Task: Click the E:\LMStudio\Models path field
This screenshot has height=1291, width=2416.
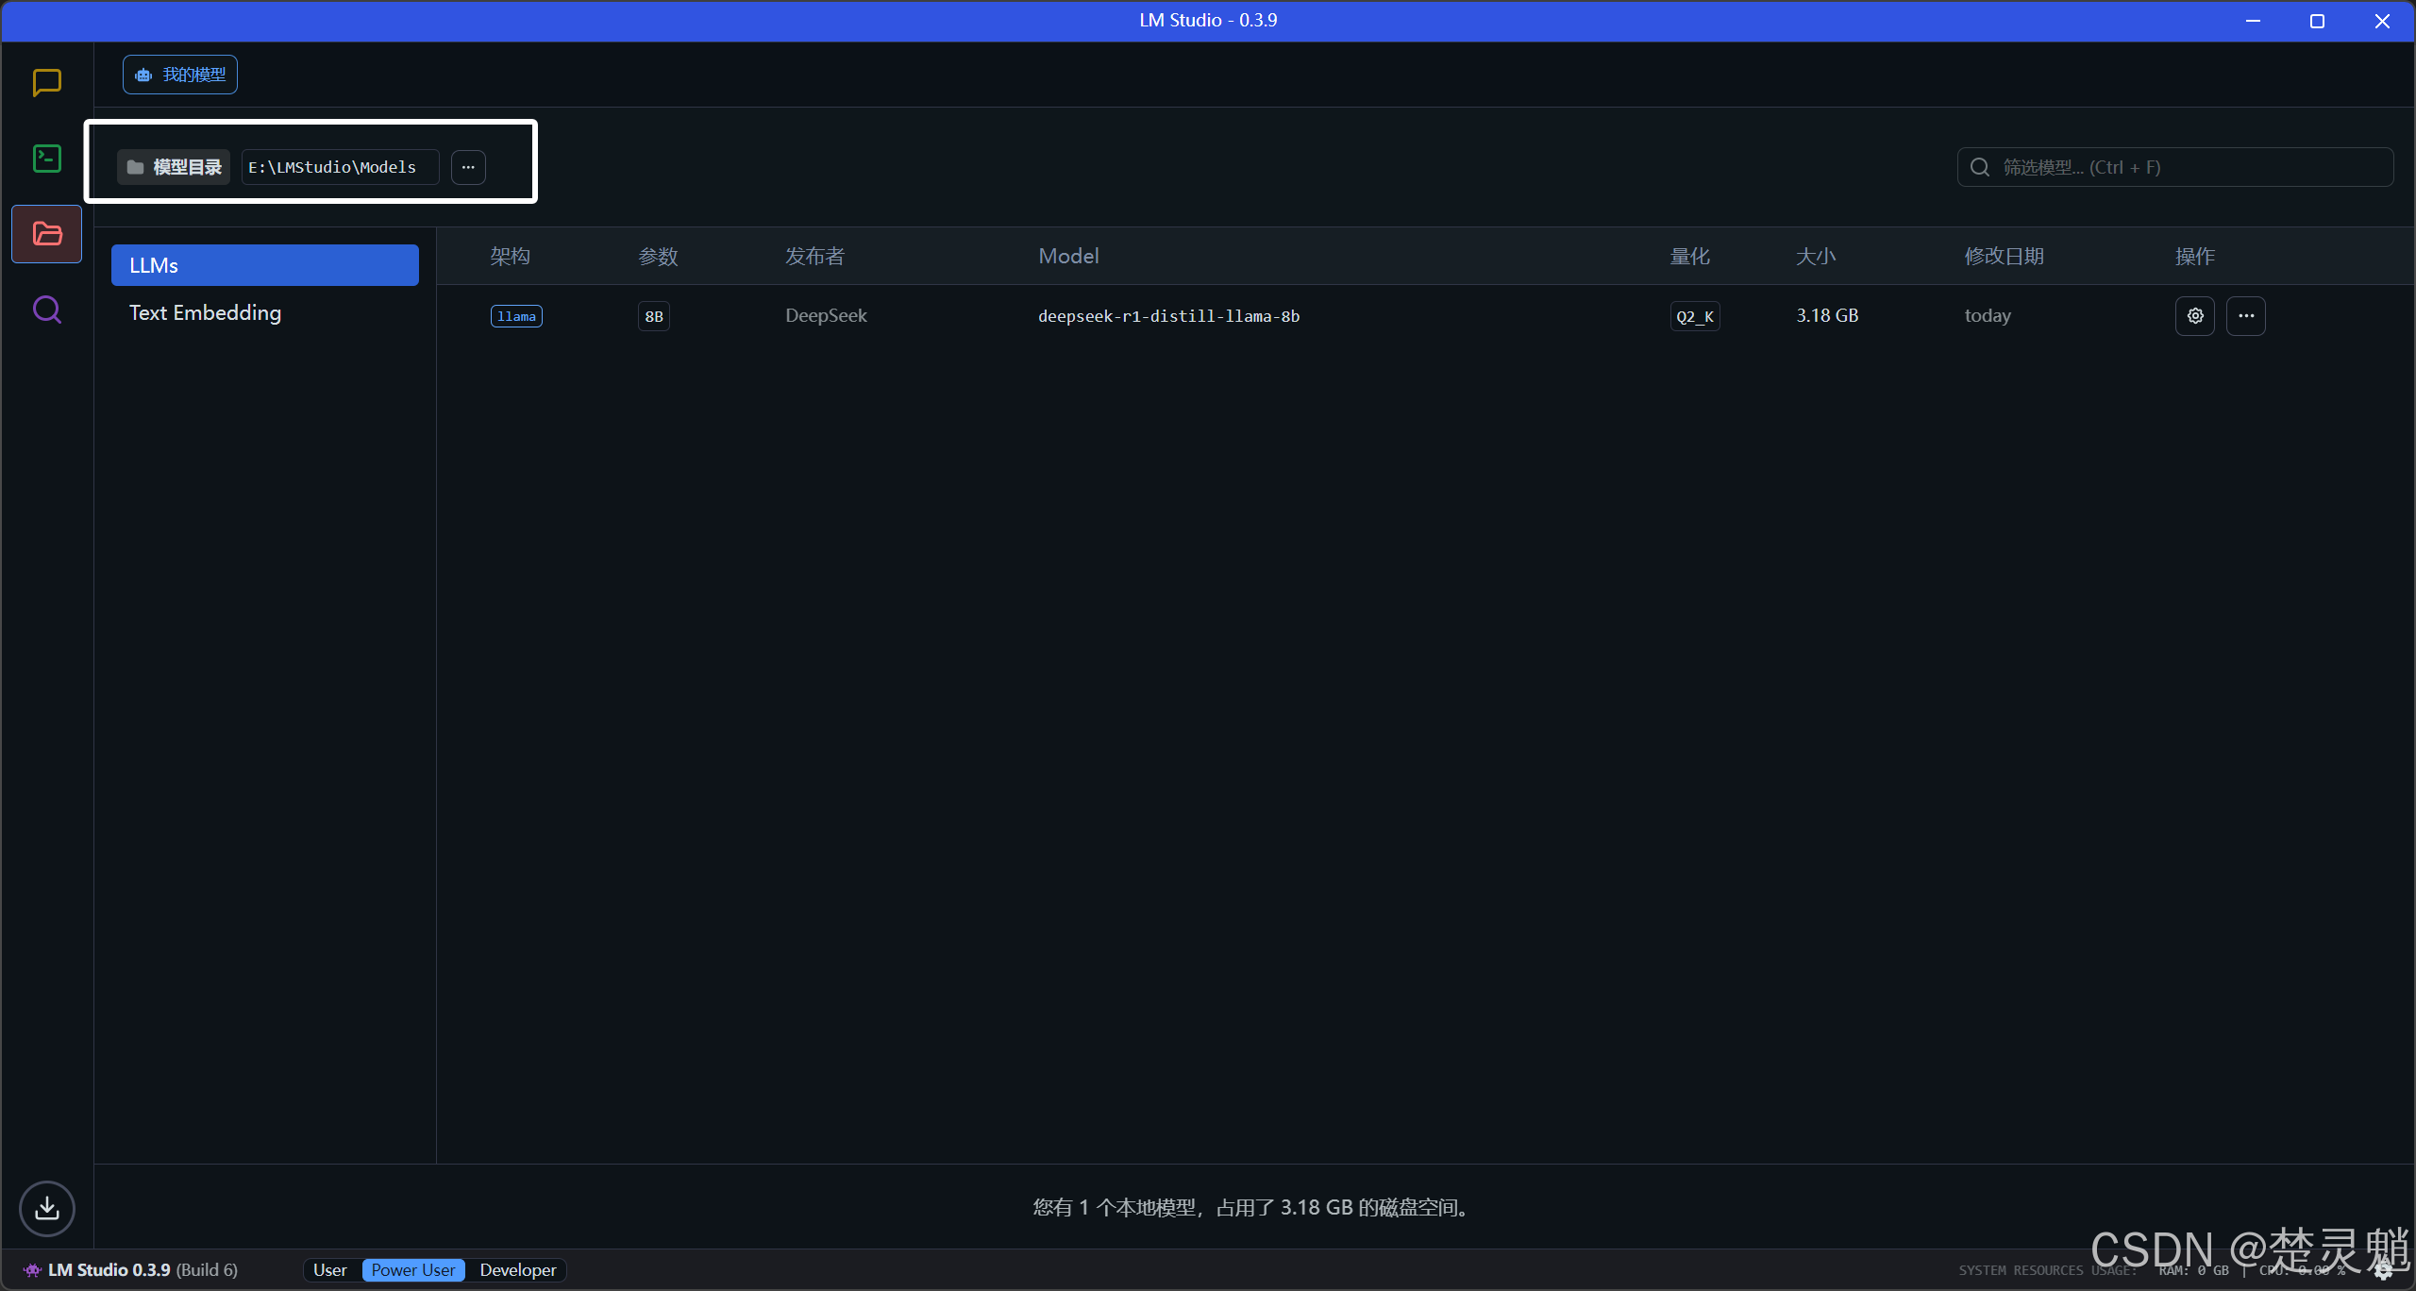Action: pos(340,167)
